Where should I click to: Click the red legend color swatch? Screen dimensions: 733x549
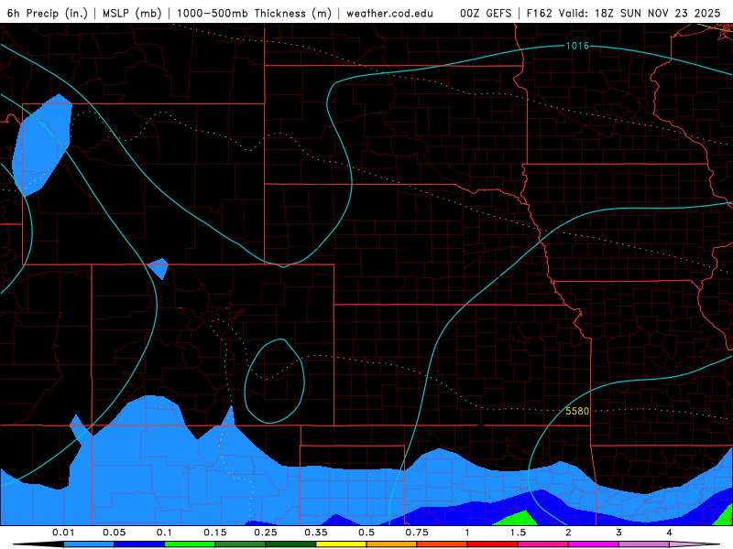493,544
